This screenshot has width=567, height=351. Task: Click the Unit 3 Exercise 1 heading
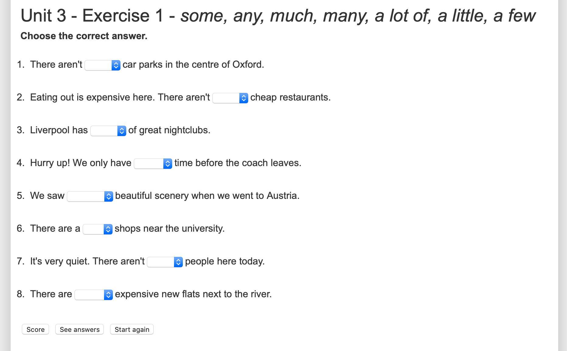pyautogui.click(x=278, y=15)
